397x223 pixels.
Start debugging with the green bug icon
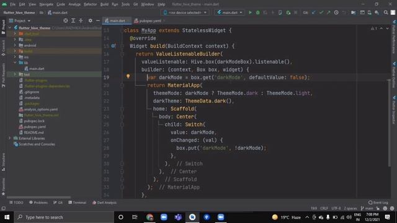pyautogui.click(x=258, y=12)
